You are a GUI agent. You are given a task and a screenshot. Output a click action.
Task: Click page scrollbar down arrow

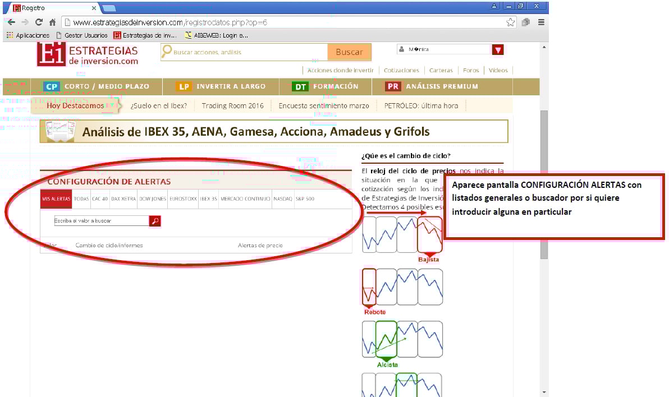pos(544,392)
